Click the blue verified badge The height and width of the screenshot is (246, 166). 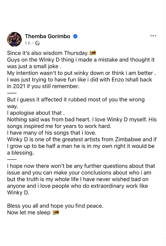point(76,36)
